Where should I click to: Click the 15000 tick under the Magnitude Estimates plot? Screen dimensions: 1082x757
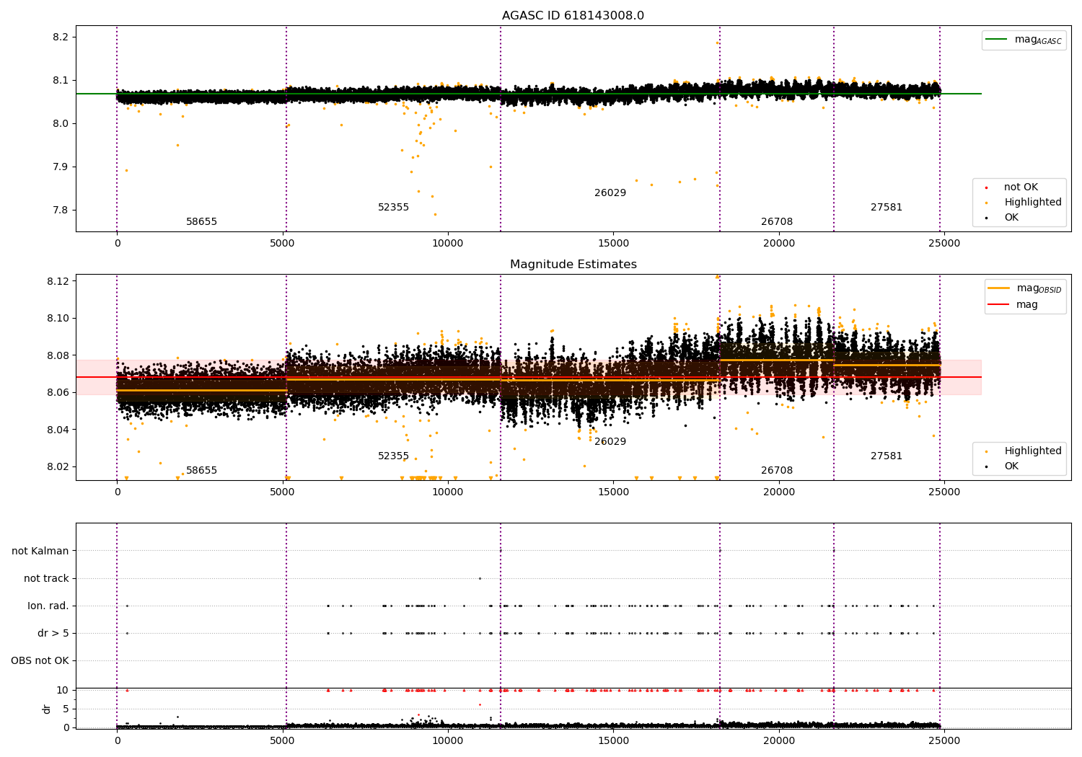click(x=613, y=492)
